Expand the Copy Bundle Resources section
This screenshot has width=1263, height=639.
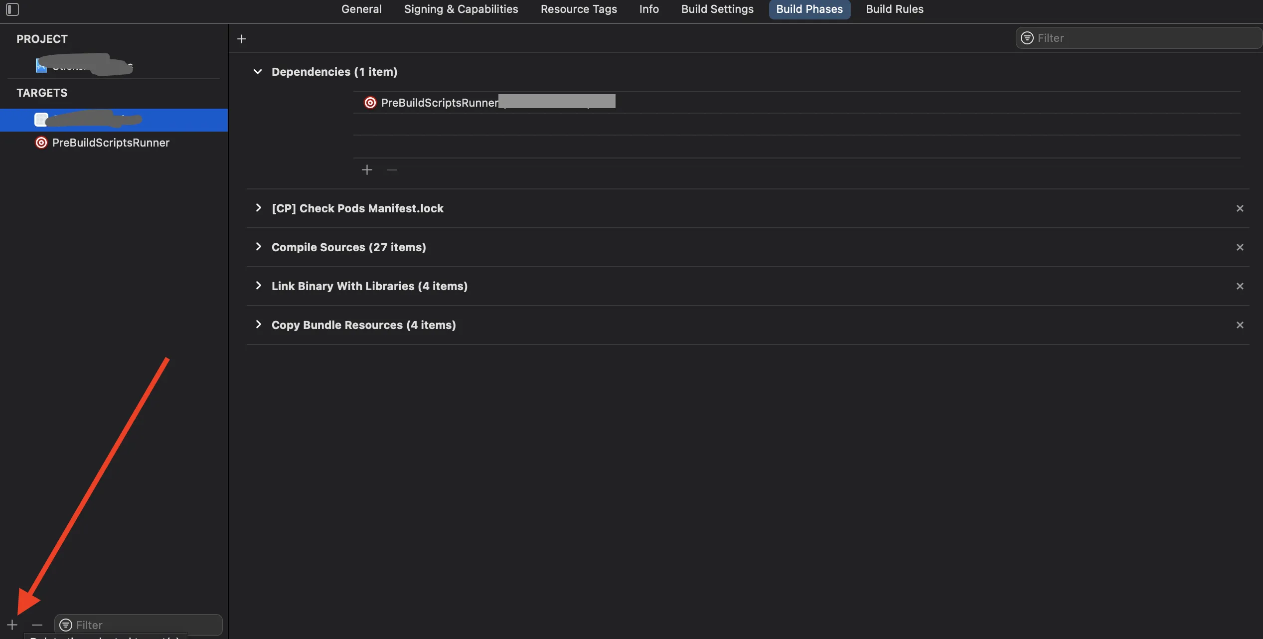(258, 324)
